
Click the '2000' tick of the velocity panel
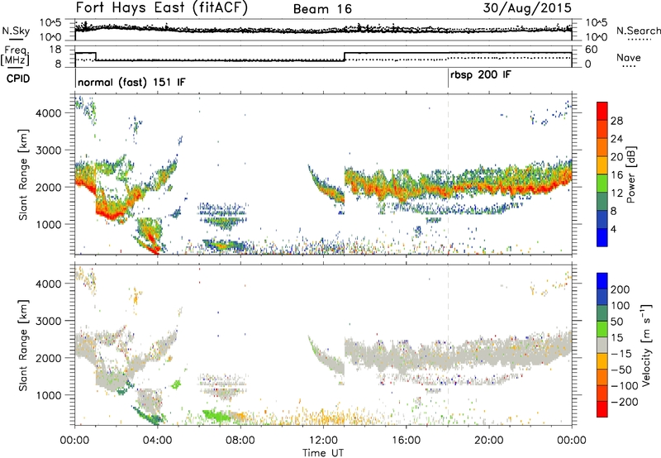pyautogui.click(x=48, y=358)
